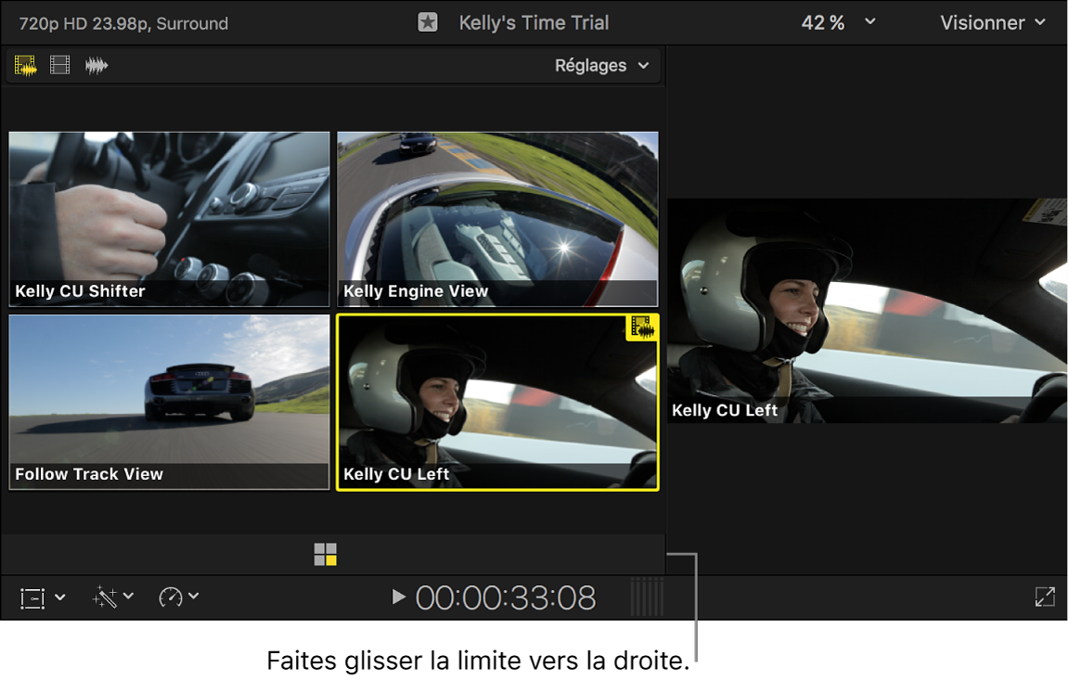
Task: Switch to the Follow Track View angle
Action: point(169,399)
